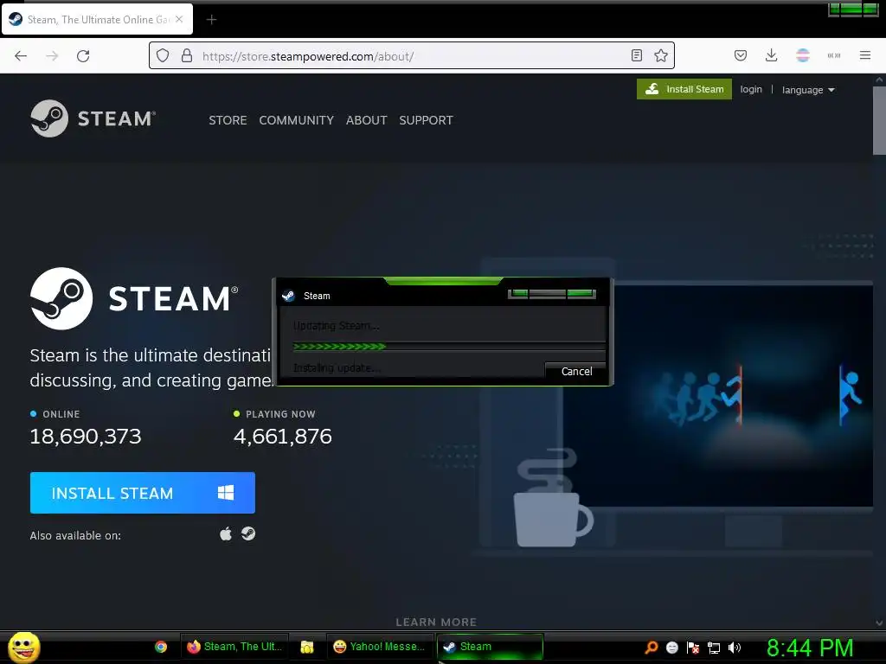Click the SteamOS download icon

coord(248,533)
